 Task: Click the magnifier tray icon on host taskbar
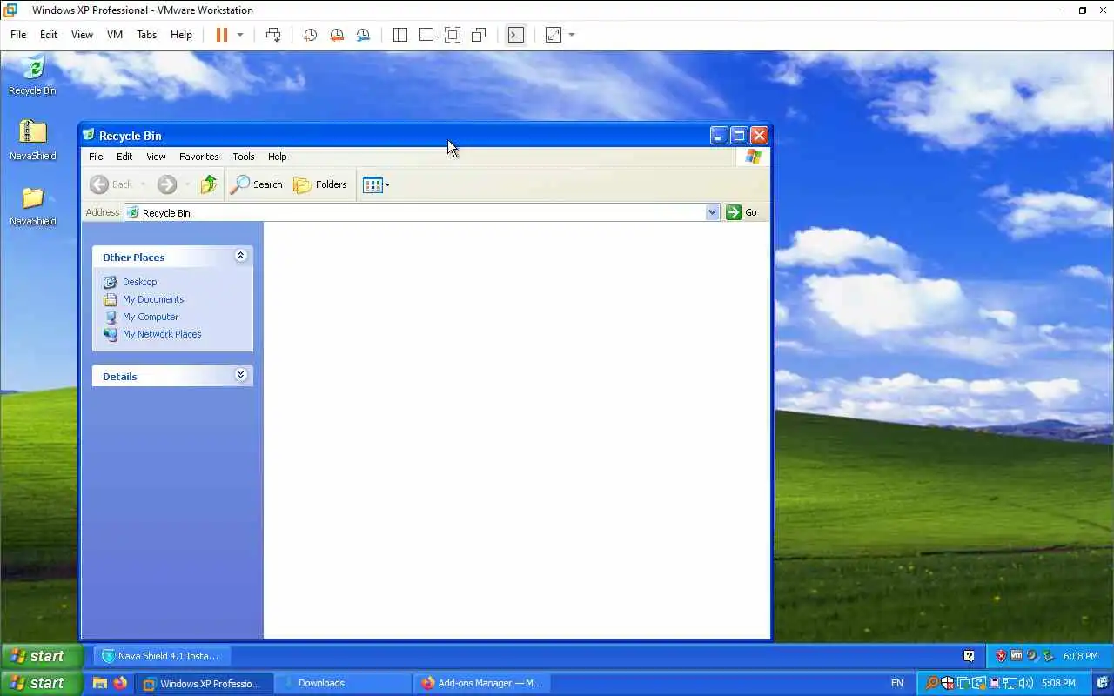(931, 683)
